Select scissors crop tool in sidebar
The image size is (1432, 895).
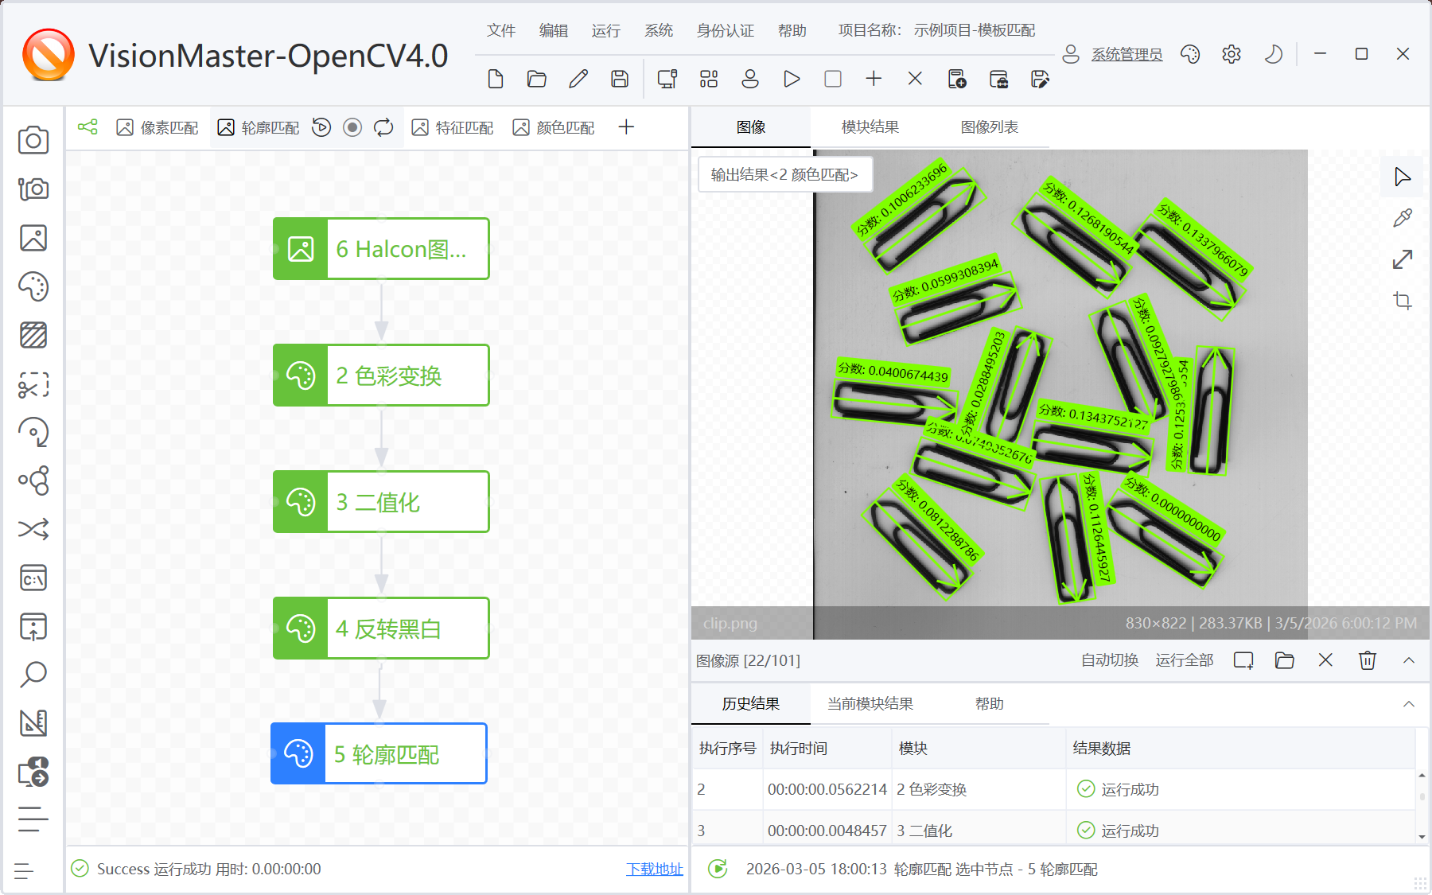(x=33, y=385)
